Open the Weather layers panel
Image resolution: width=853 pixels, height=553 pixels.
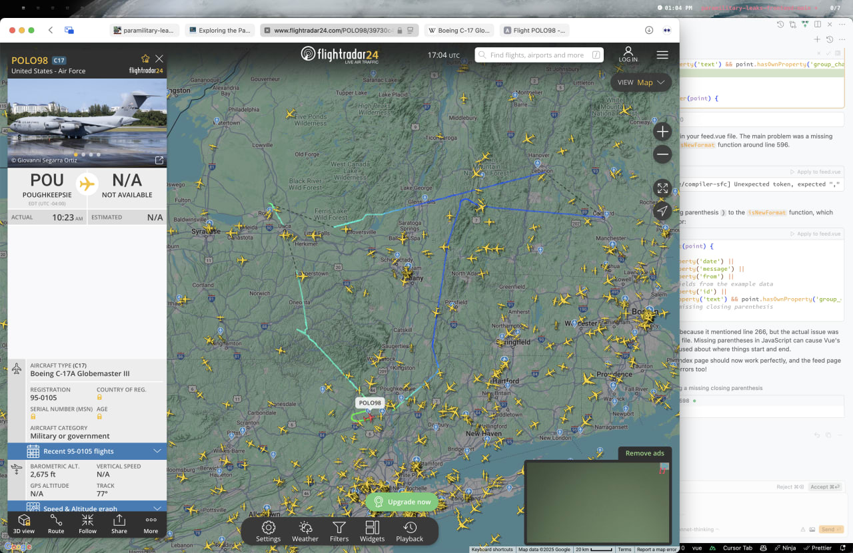[x=305, y=530]
